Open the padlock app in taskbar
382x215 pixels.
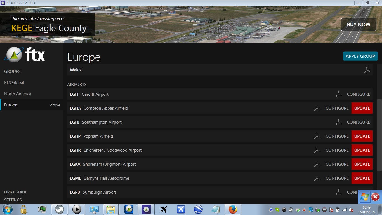pos(24,209)
